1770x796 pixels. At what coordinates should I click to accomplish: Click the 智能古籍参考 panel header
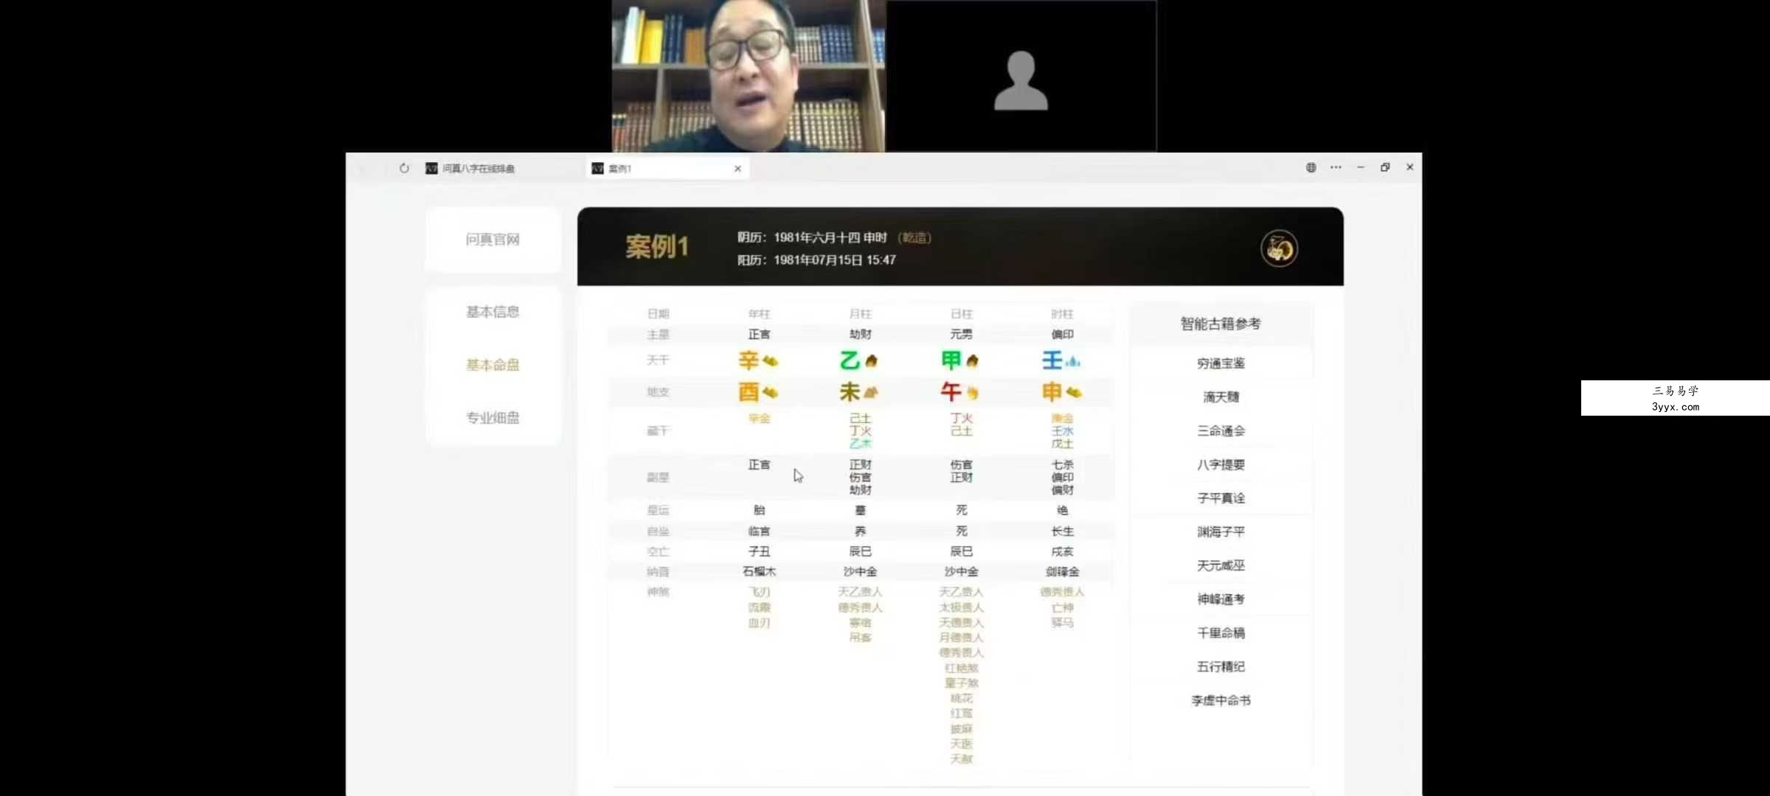point(1221,324)
